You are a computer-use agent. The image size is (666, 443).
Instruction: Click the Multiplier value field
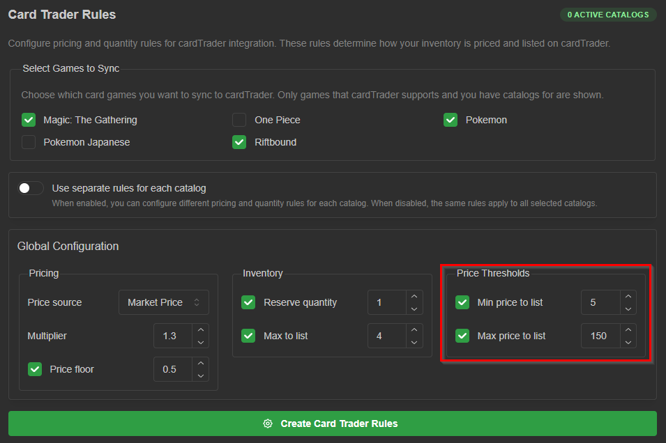[x=173, y=336]
